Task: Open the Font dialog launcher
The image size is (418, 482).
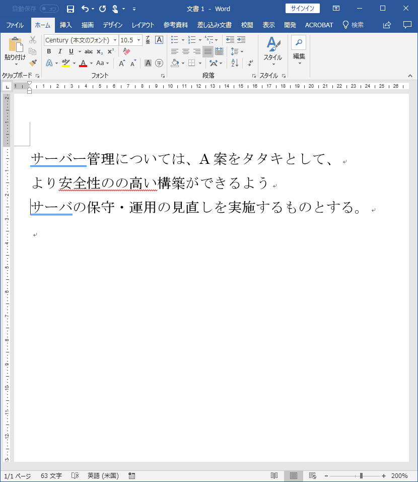Action: [163, 76]
